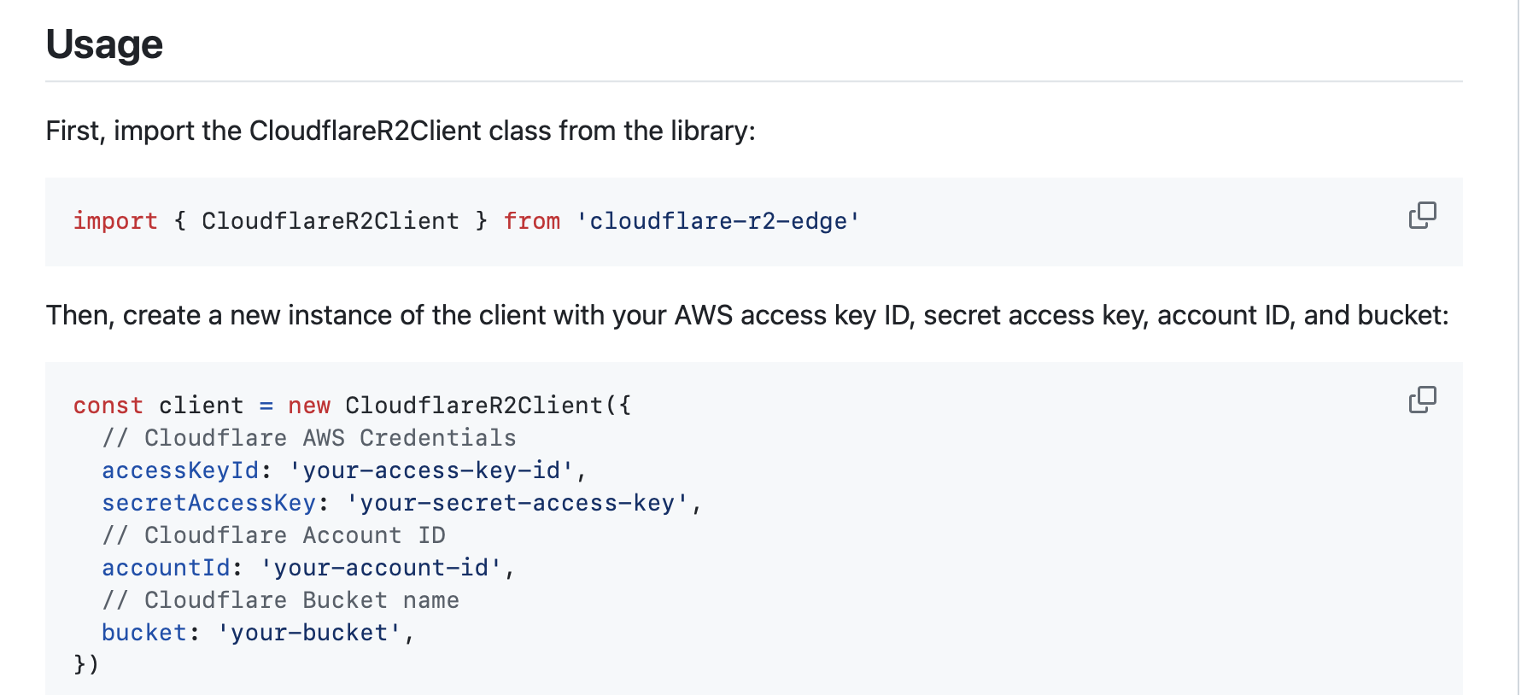Click the bucket property name

(144, 633)
